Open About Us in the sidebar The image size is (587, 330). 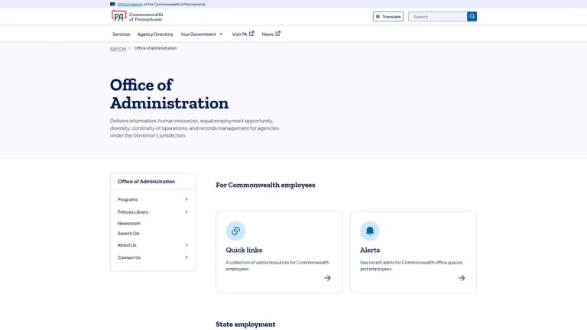click(127, 245)
